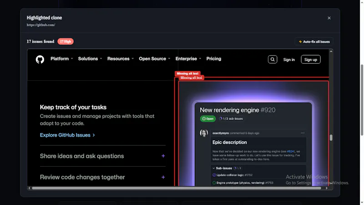Click the upper Missing alt text label

point(187,73)
